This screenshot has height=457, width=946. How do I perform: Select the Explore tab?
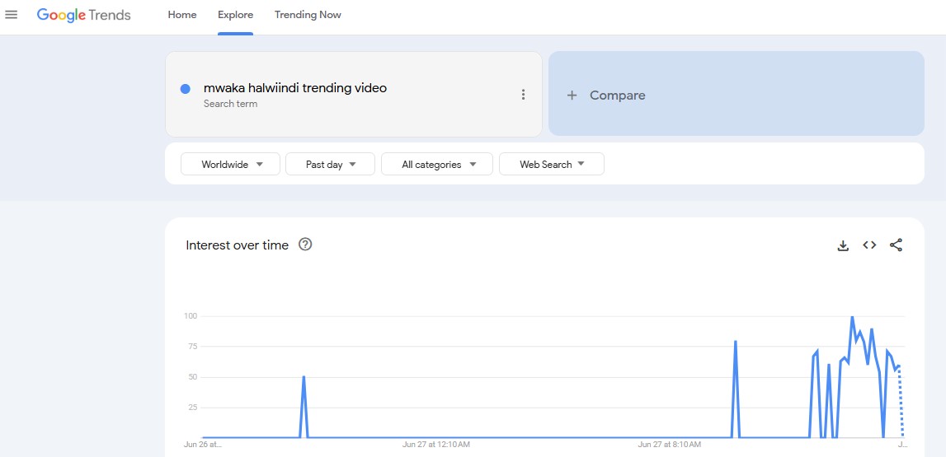tap(235, 15)
